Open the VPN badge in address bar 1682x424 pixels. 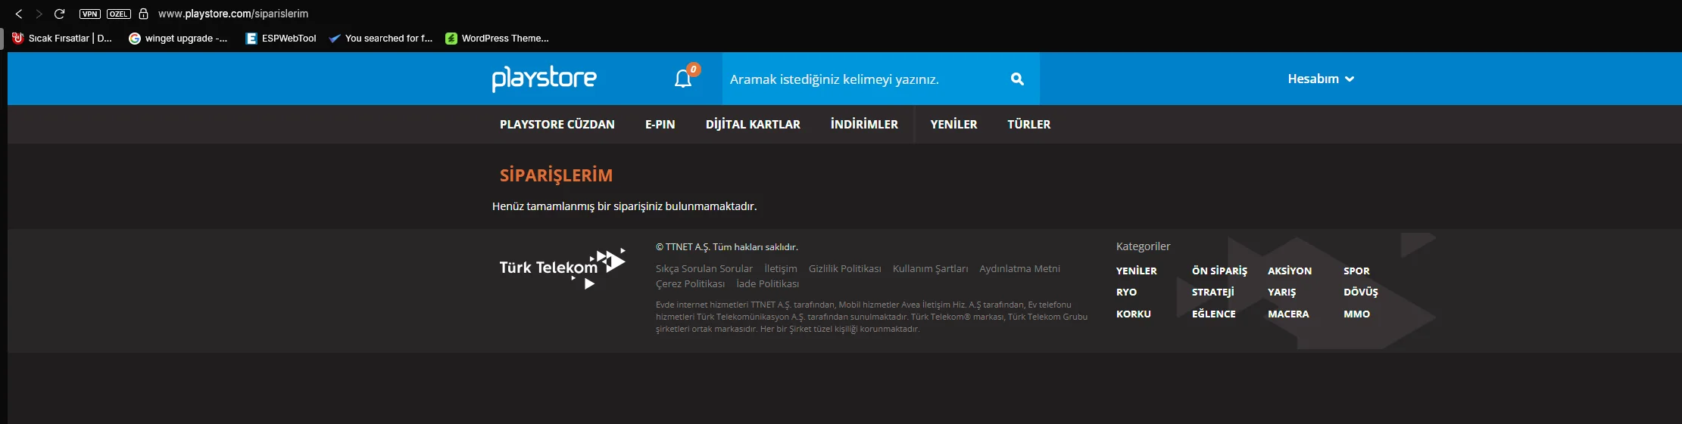point(90,14)
